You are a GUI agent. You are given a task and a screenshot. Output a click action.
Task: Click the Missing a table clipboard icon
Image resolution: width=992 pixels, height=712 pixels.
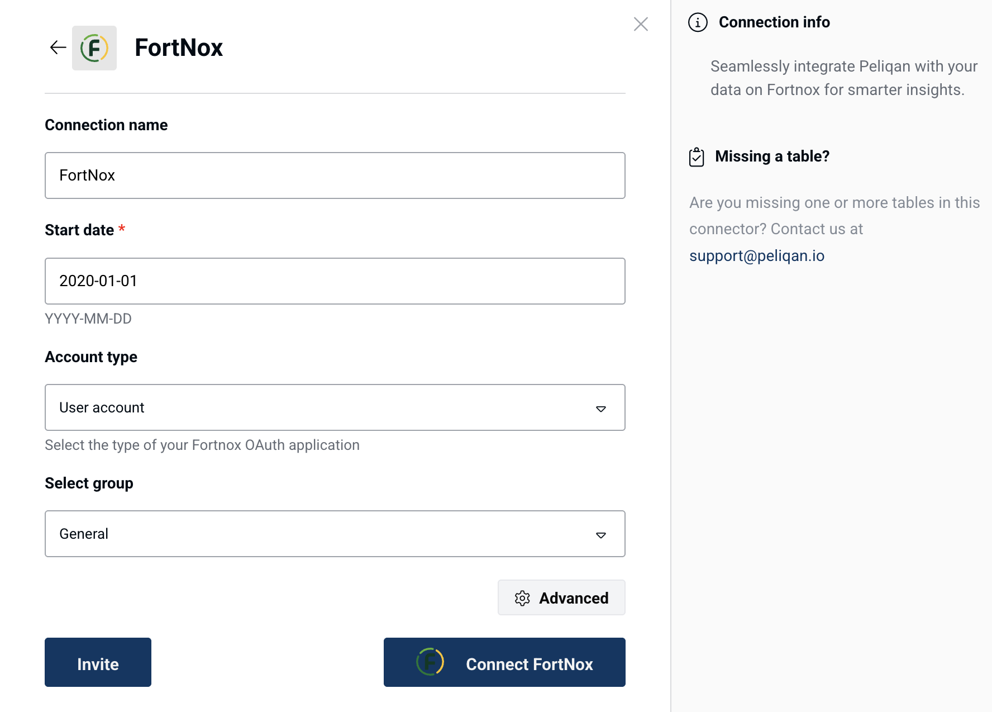697,157
